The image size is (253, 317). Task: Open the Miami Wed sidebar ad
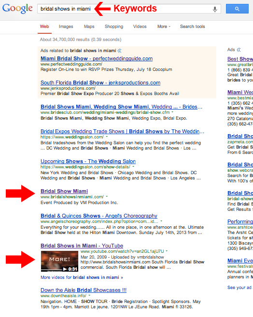click(x=240, y=92)
